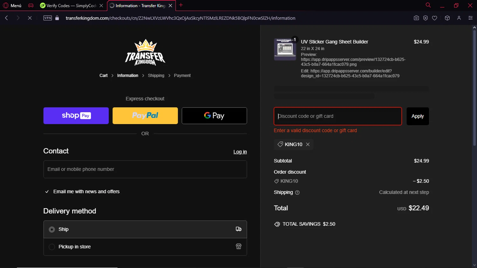This screenshot has height=268, width=477.
Task: Uncheck Email me with news and offers
Action: pyautogui.click(x=47, y=192)
